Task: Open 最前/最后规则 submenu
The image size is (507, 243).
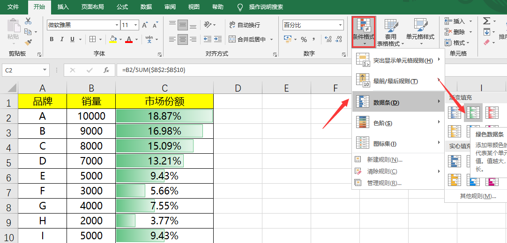Action: (398, 81)
